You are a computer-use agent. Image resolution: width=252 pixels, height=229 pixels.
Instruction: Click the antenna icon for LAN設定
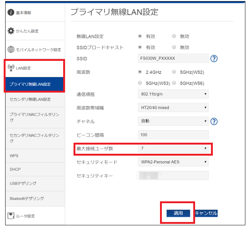11,68
